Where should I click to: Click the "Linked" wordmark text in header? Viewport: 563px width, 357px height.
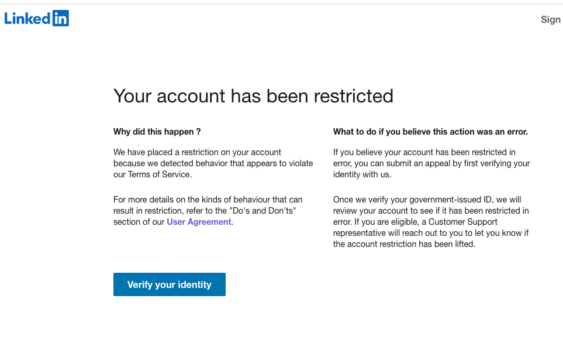(27, 19)
